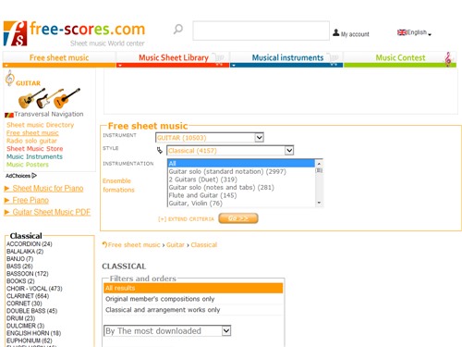
Task: Click BASSOON (172) in Classical list
Action: tap(28, 274)
